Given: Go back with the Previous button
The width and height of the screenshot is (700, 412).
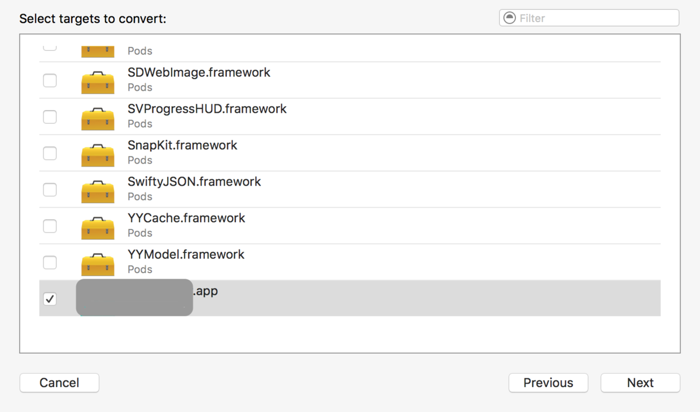Looking at the screenshot, I should pos(548,383).
